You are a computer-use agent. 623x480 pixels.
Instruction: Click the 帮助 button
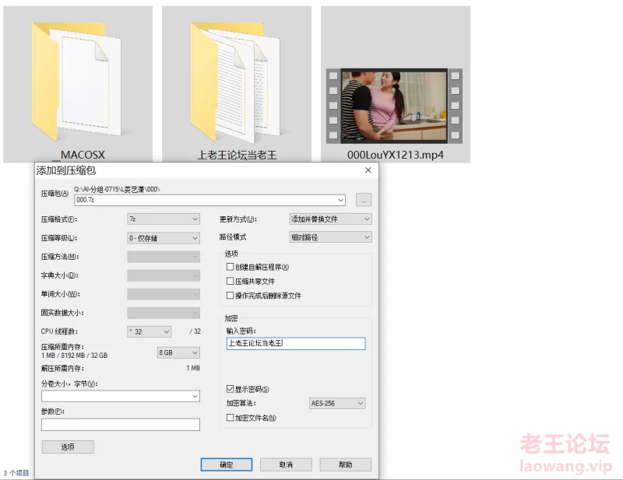346,465
